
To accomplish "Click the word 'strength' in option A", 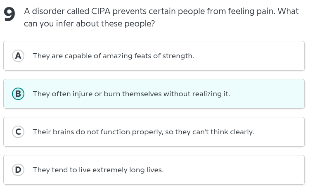I will click(x=178, y=56).
